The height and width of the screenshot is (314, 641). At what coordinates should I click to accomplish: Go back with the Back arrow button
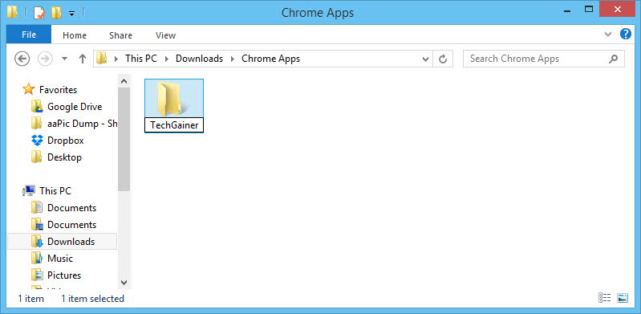click(x=22, y=59)
